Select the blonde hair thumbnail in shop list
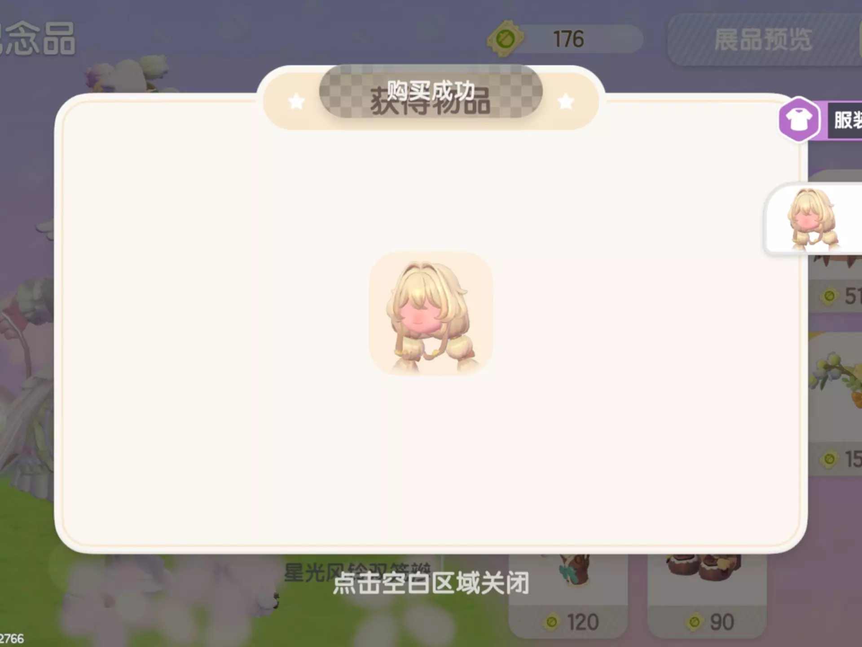This screenshot has width=862, height=647. pos(814,219)
